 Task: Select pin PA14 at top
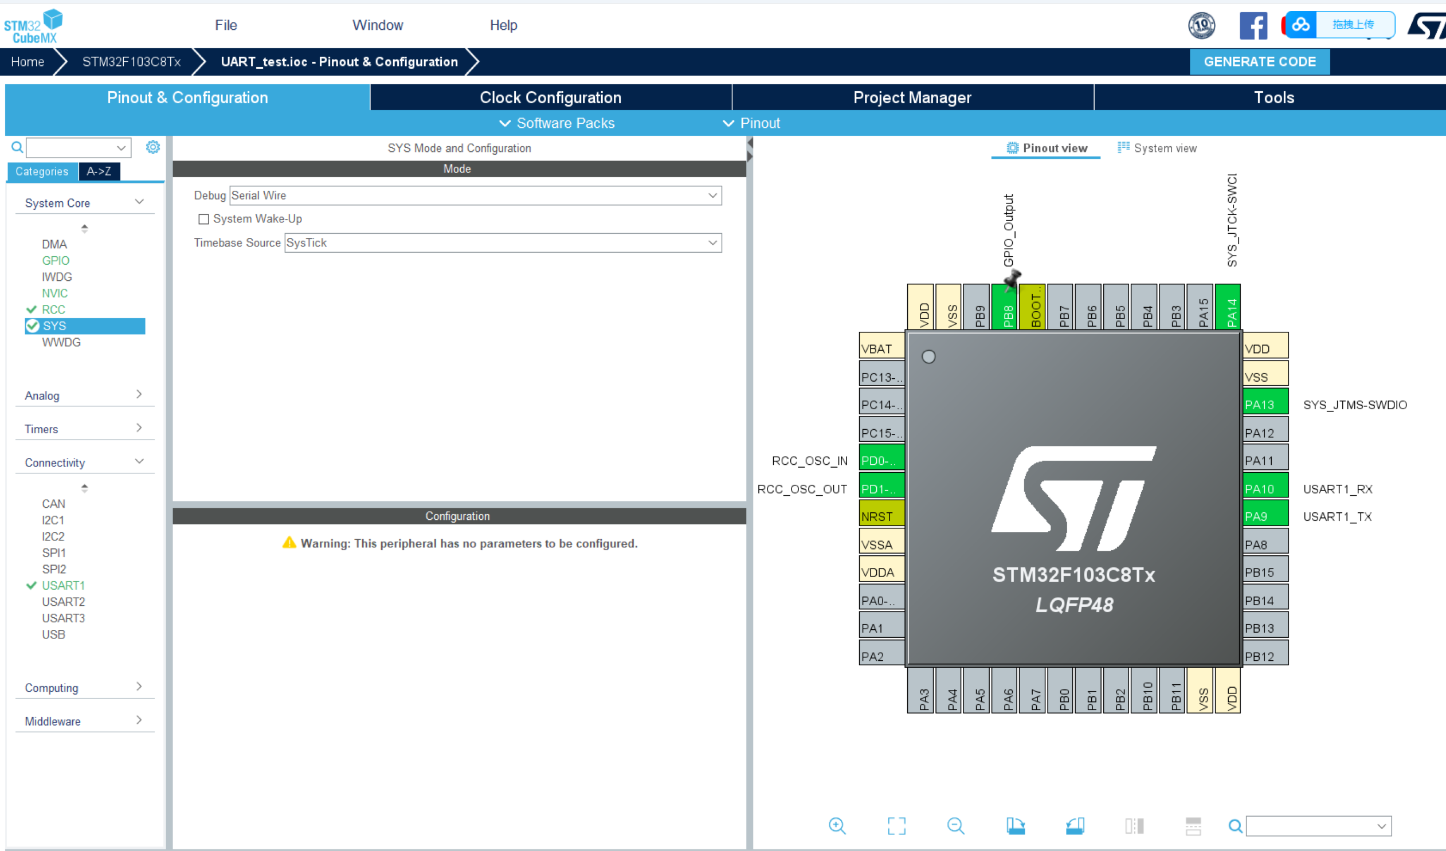[1228, 307]
